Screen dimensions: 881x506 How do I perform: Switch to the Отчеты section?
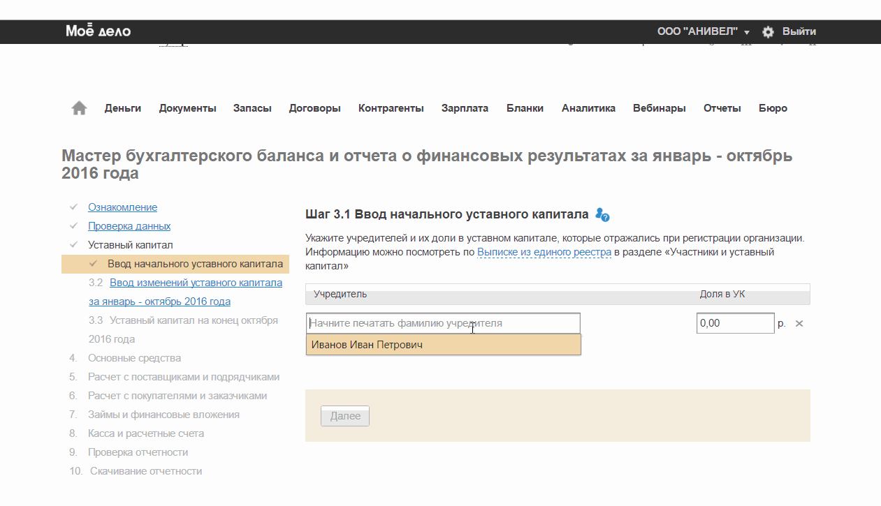[722, 108]
